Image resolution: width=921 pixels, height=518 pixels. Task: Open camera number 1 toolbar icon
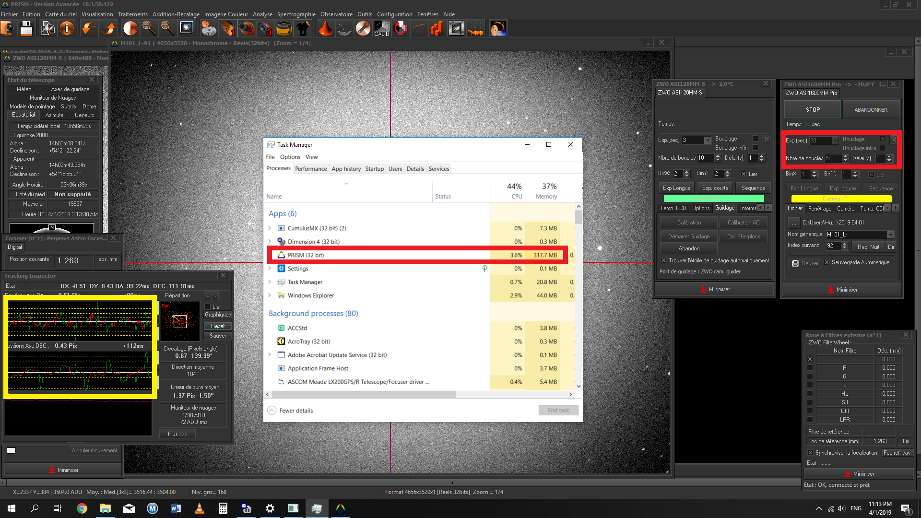pyautogui.click(x=227, y=28)
